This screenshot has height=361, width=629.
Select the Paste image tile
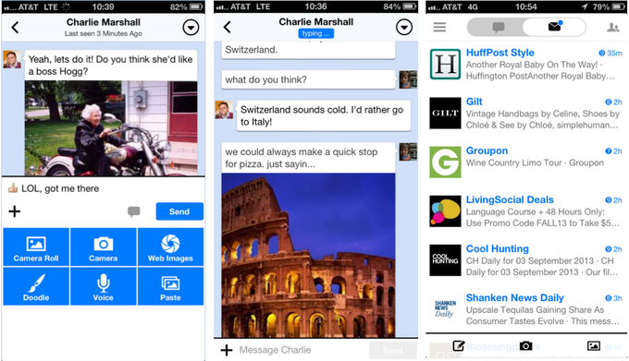point(170,286)
